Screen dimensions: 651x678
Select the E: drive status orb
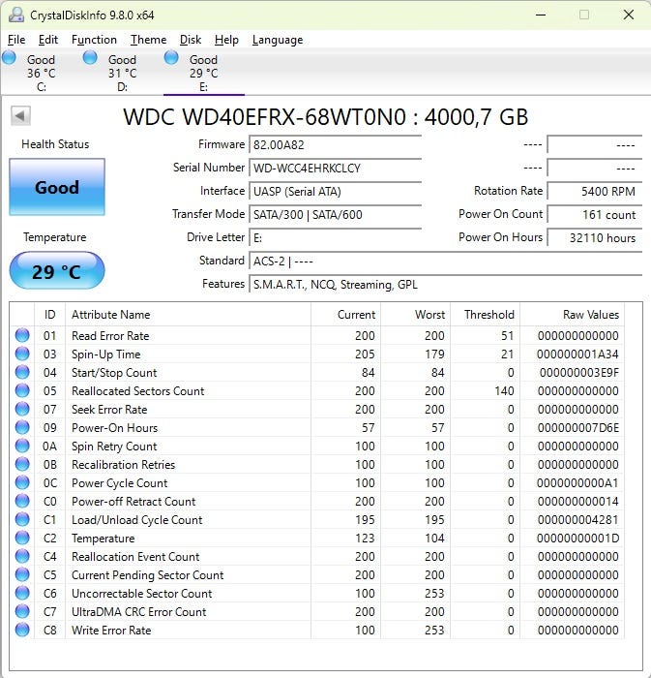tap(171, 57)
